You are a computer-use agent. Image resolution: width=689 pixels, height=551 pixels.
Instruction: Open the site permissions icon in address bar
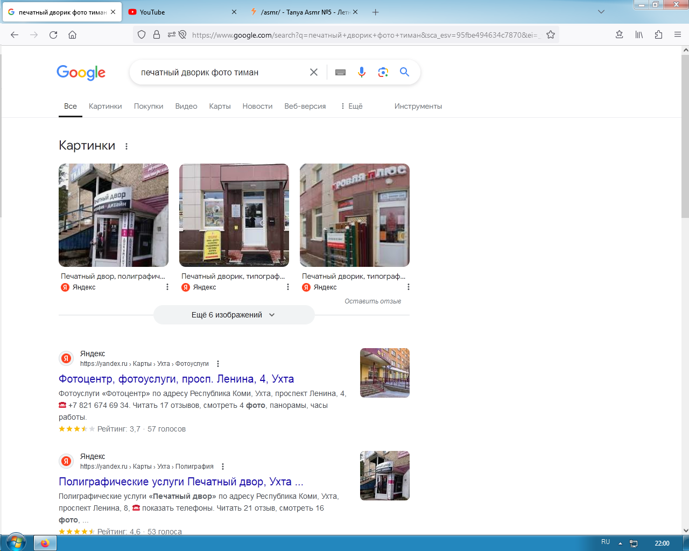[172, 35]
